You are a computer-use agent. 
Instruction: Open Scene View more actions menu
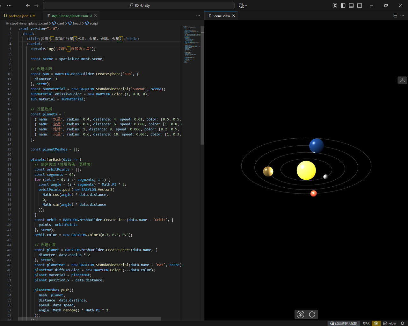[402, 16]
